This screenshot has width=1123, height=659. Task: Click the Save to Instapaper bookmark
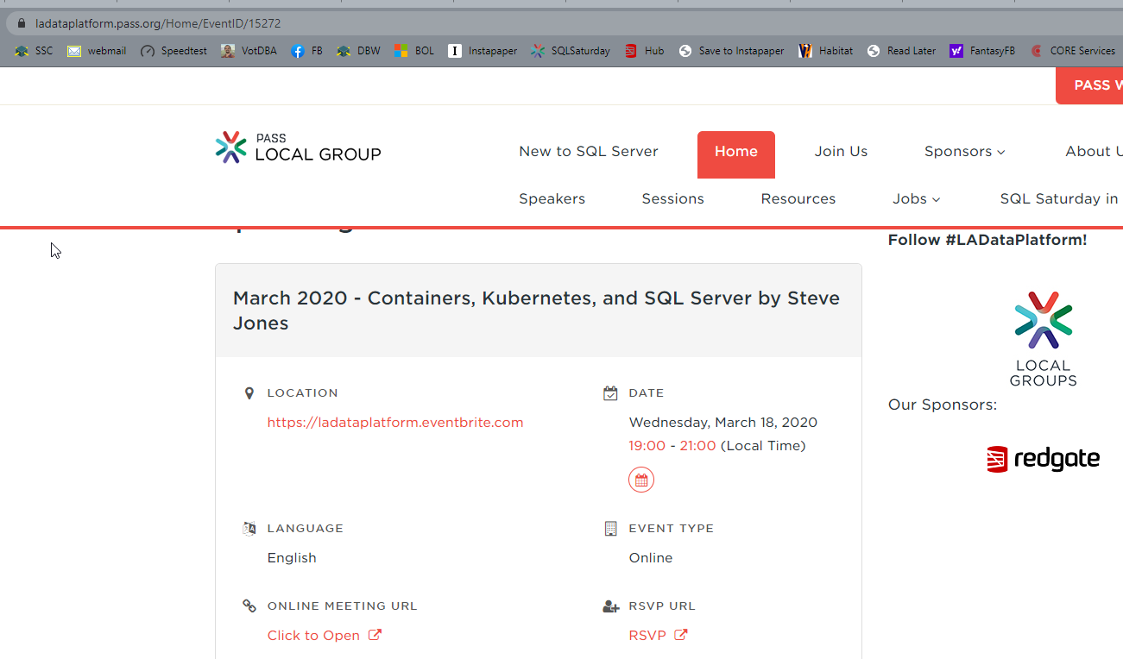(x=731, y=51)
